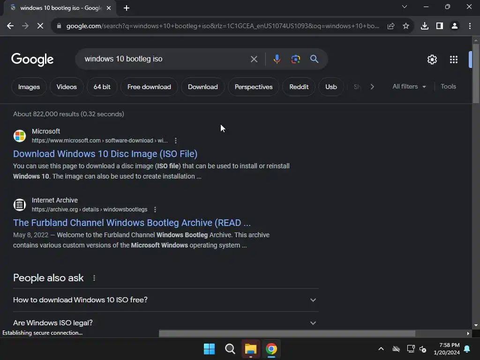The height and width of the screenshot is (360, 480).
Task: Search by image with Google Lens
Action: [x=296, y=59]
